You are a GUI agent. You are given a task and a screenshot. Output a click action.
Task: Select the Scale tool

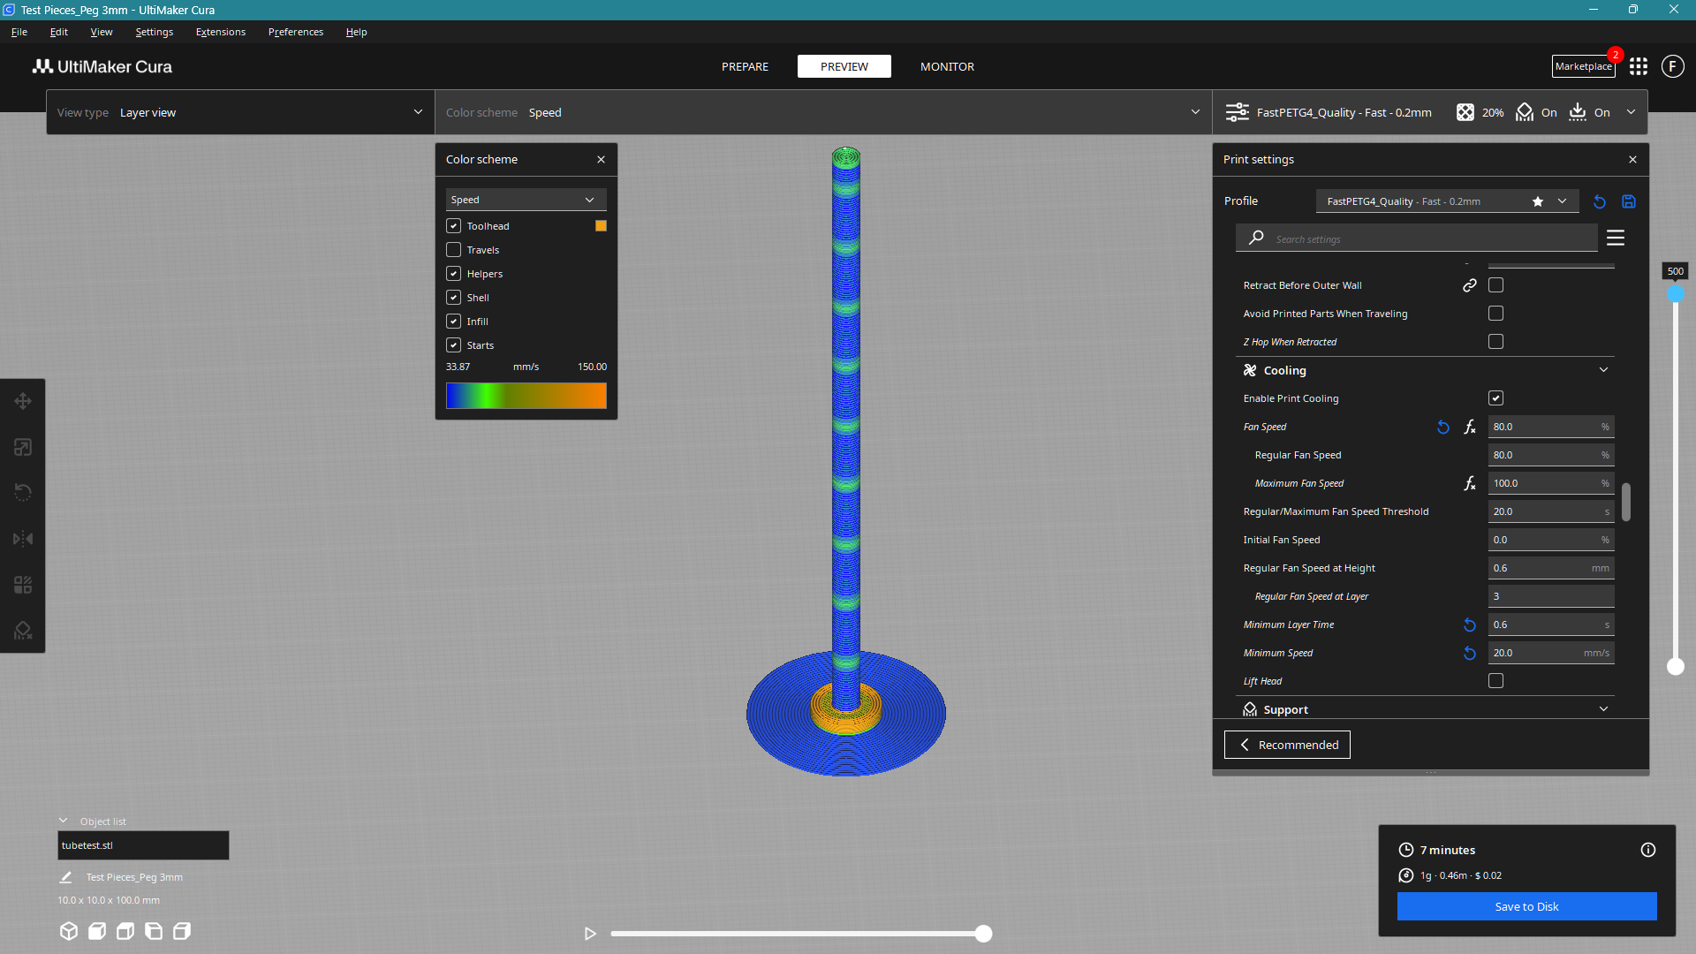click(23, 447)
